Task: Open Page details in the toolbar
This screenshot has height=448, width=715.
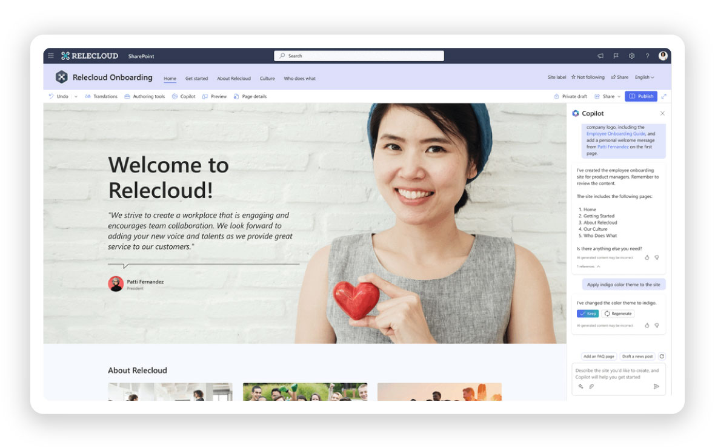Action: pos(250,96)
